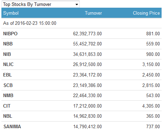Click the NMB stock symbol
Image resolution: width=163 pixels, height=131 pixels.
[x=8, y=95]
